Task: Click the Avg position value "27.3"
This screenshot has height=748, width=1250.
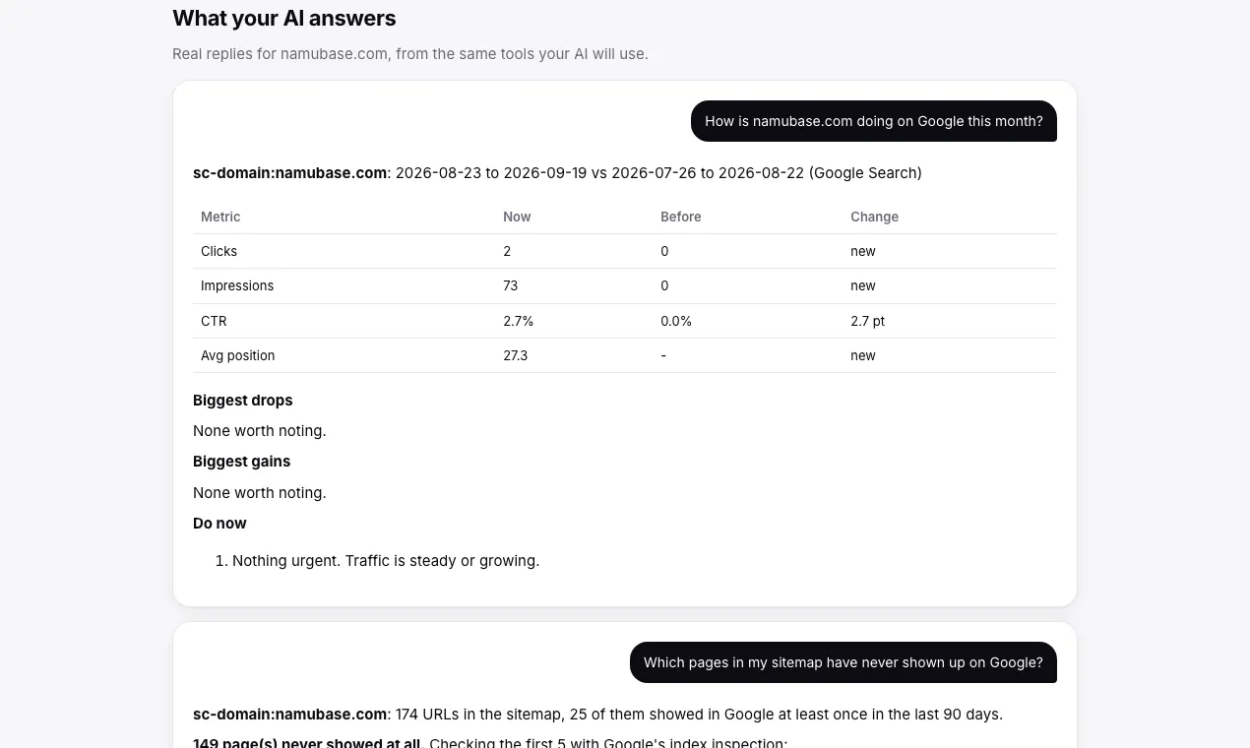Action: tap(515, 355)
